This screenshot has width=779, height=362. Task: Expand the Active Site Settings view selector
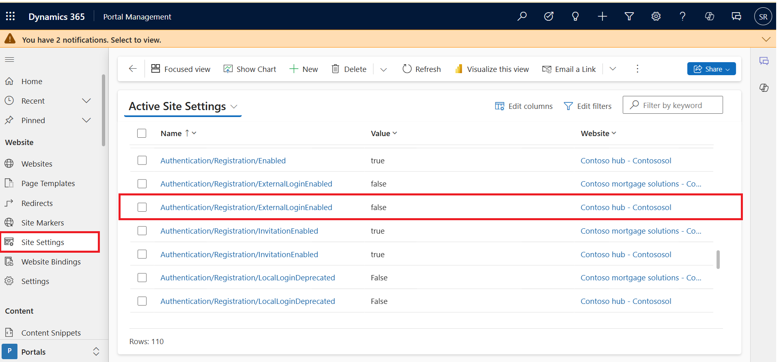(x=234, y=106)
